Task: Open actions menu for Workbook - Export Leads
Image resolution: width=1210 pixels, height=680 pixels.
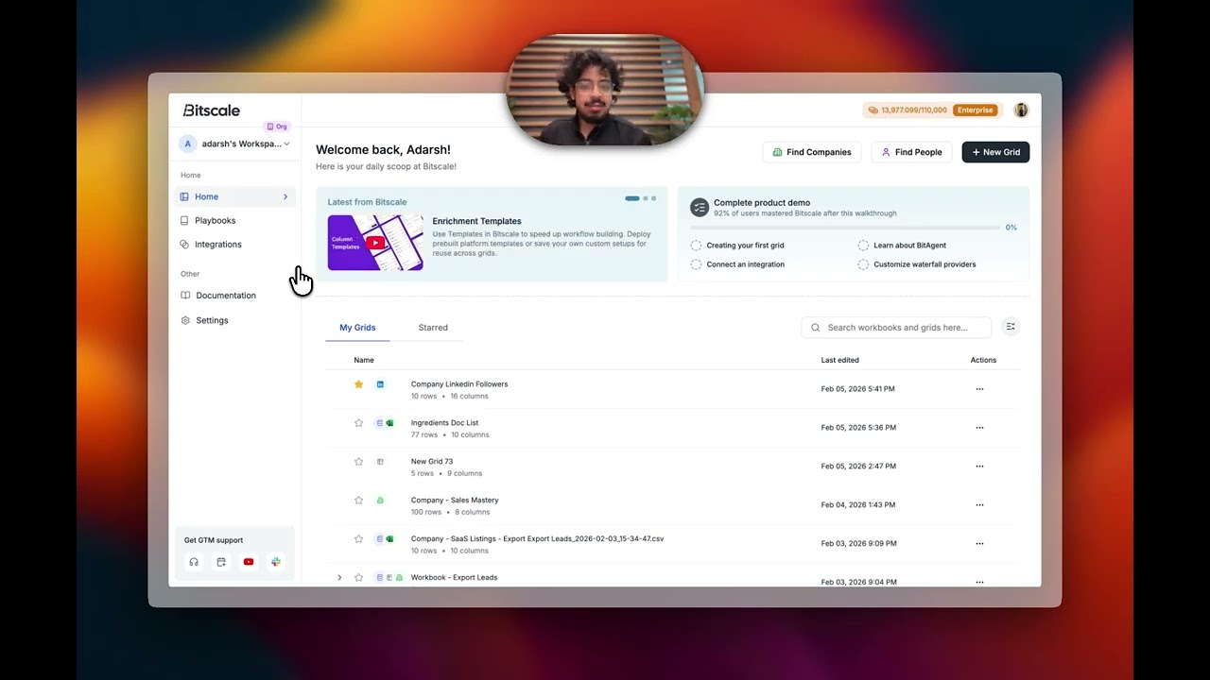Action: [x=979, y=582]
